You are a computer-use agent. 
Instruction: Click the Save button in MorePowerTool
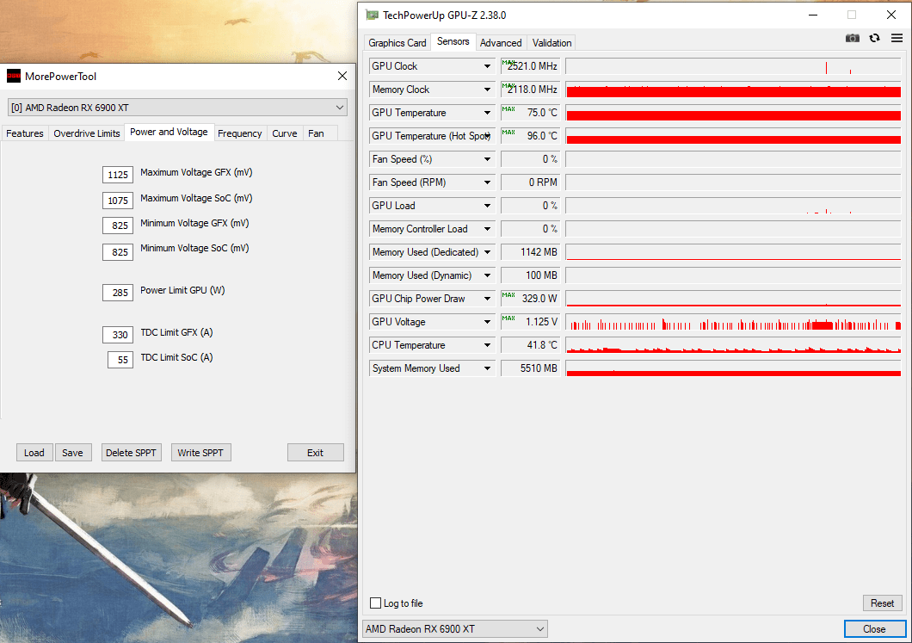click(73, 453)
